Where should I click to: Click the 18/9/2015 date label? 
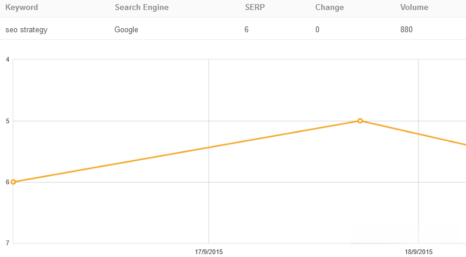click(419, 252)
